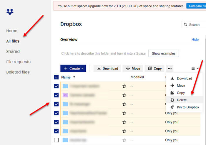Image resolution: width=206 pixels, height=145 pixels.
Task: Uncheck the first folder row checkbox
Action: click(57, 86)
